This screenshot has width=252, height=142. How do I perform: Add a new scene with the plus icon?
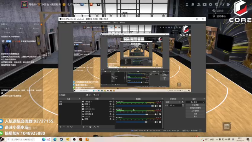click(x=60, y=127)
